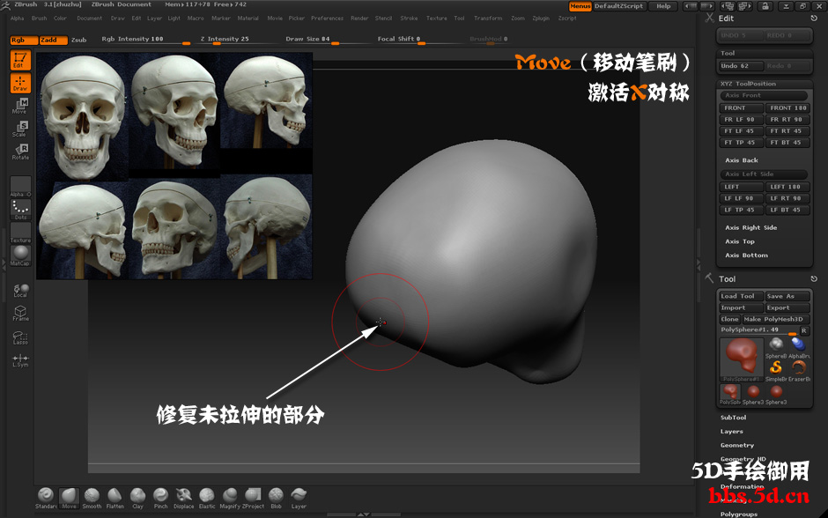Click the Export tool button

(787, 307)
